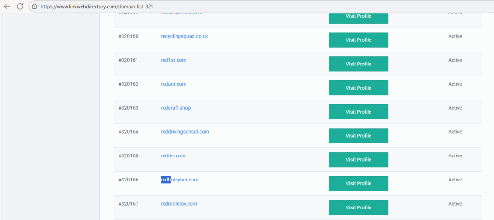494x220 pixels.
Task: Visit Profile for redmolotov.com
Action: [358, 207]
